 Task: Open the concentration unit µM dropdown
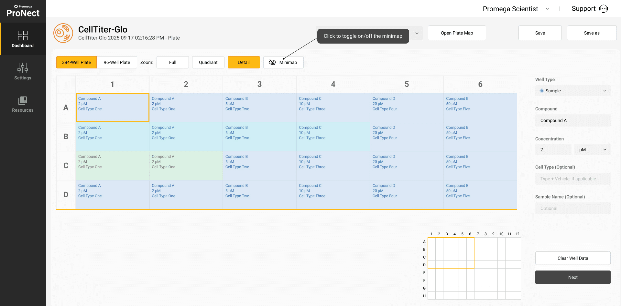[x=593, y=149]
